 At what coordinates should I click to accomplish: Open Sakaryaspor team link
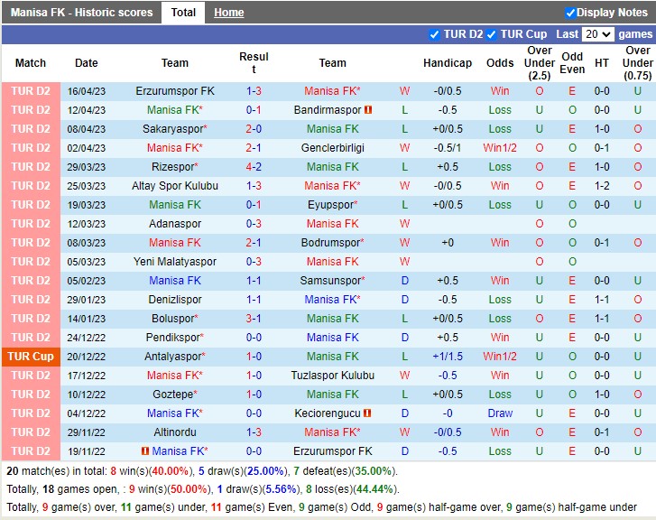pyautogui.click(x=173, y=129)
